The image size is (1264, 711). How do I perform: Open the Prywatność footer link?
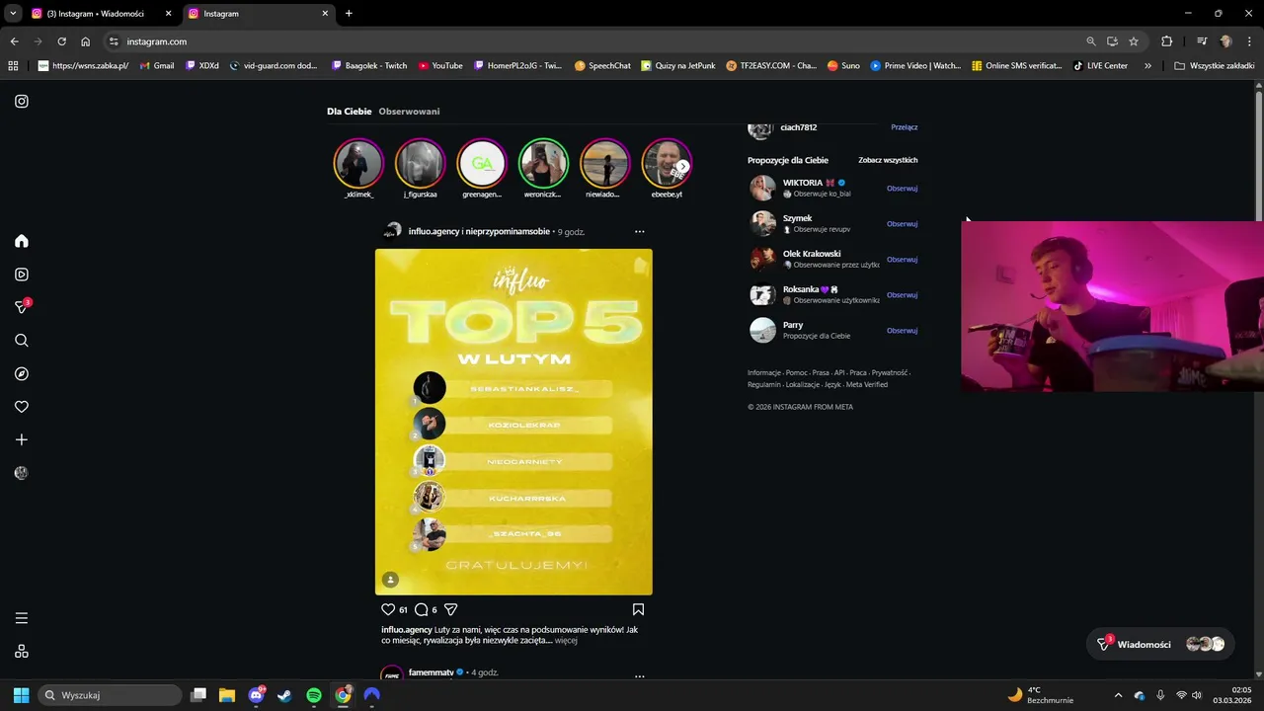tap(889, 373)
